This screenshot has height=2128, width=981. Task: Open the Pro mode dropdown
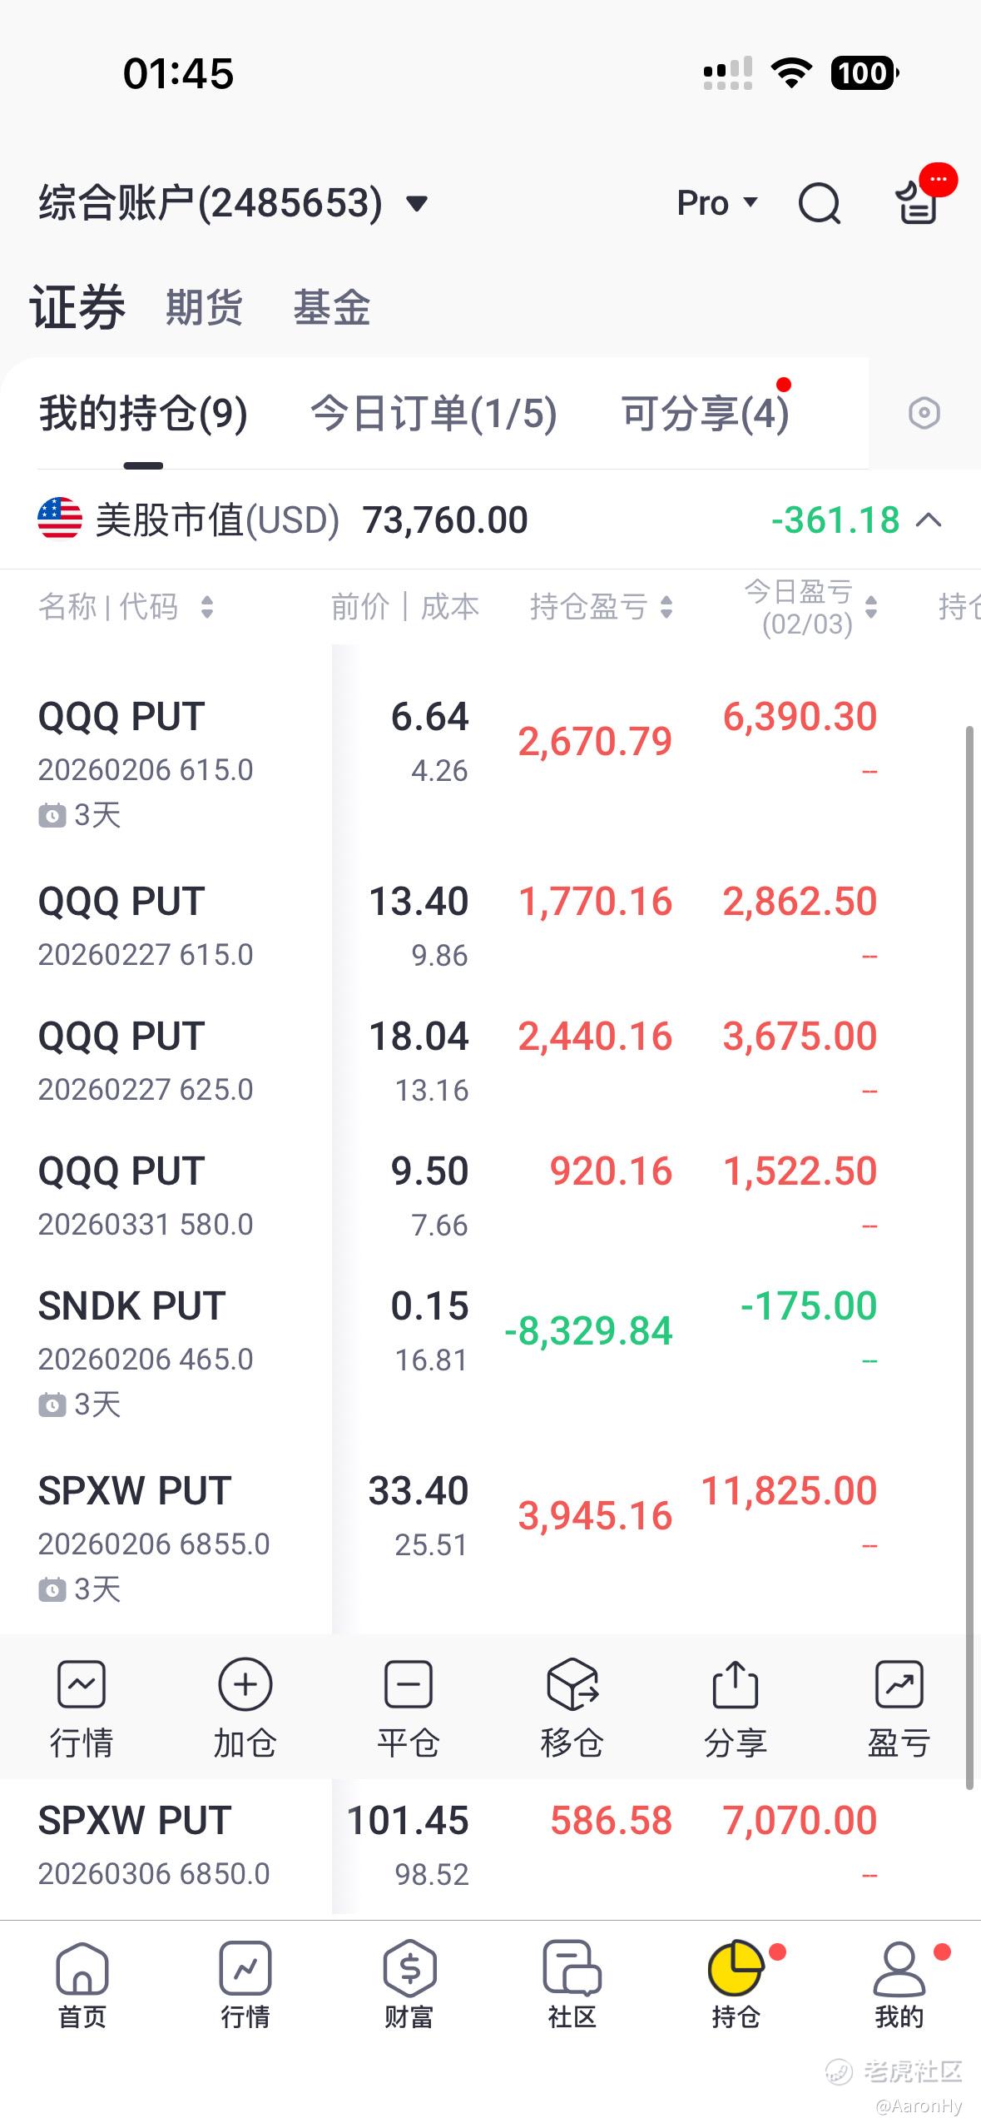pyautogui.click(x=717, y=203)
